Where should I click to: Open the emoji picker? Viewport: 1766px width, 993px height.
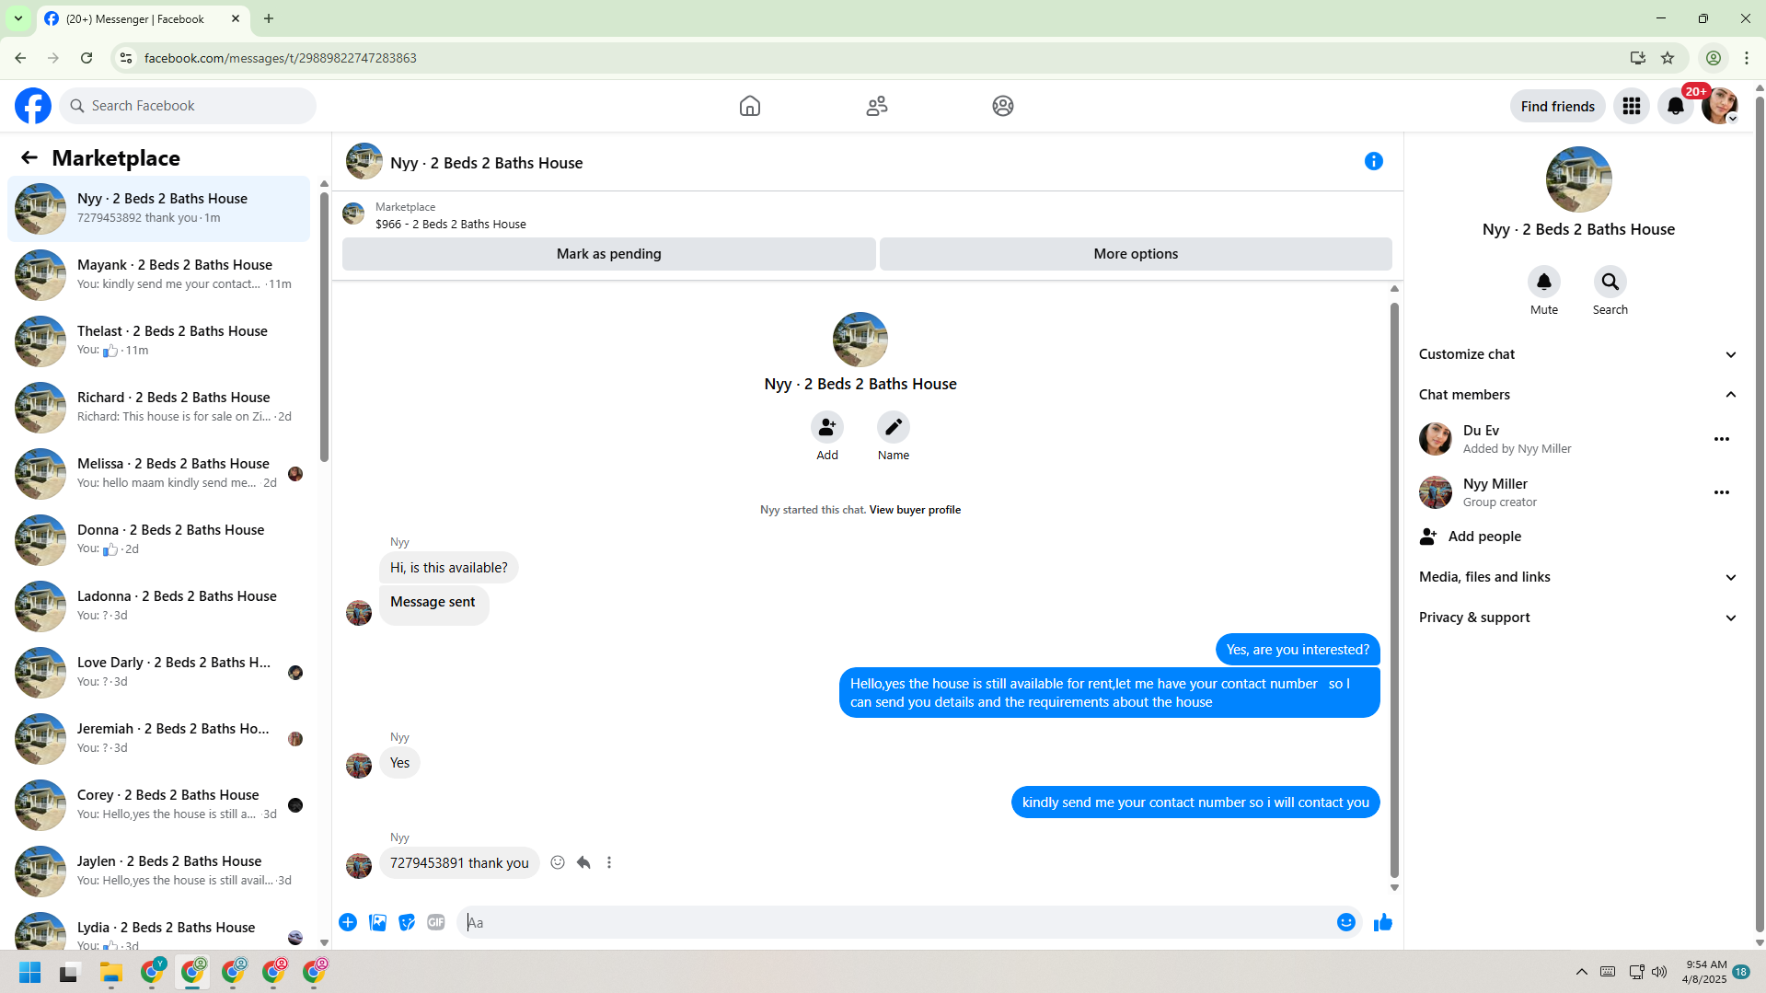pos(1346,922)
